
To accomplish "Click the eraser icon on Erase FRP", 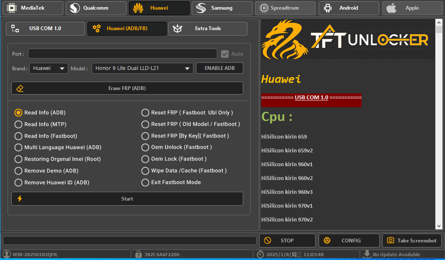I will click(20, 88).
